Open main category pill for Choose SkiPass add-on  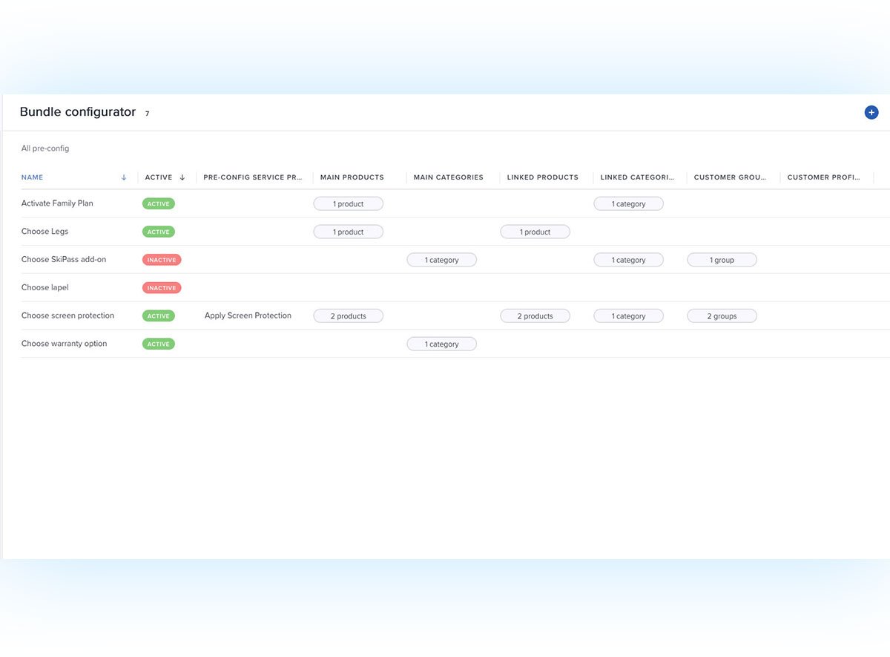tap(442, 260)
